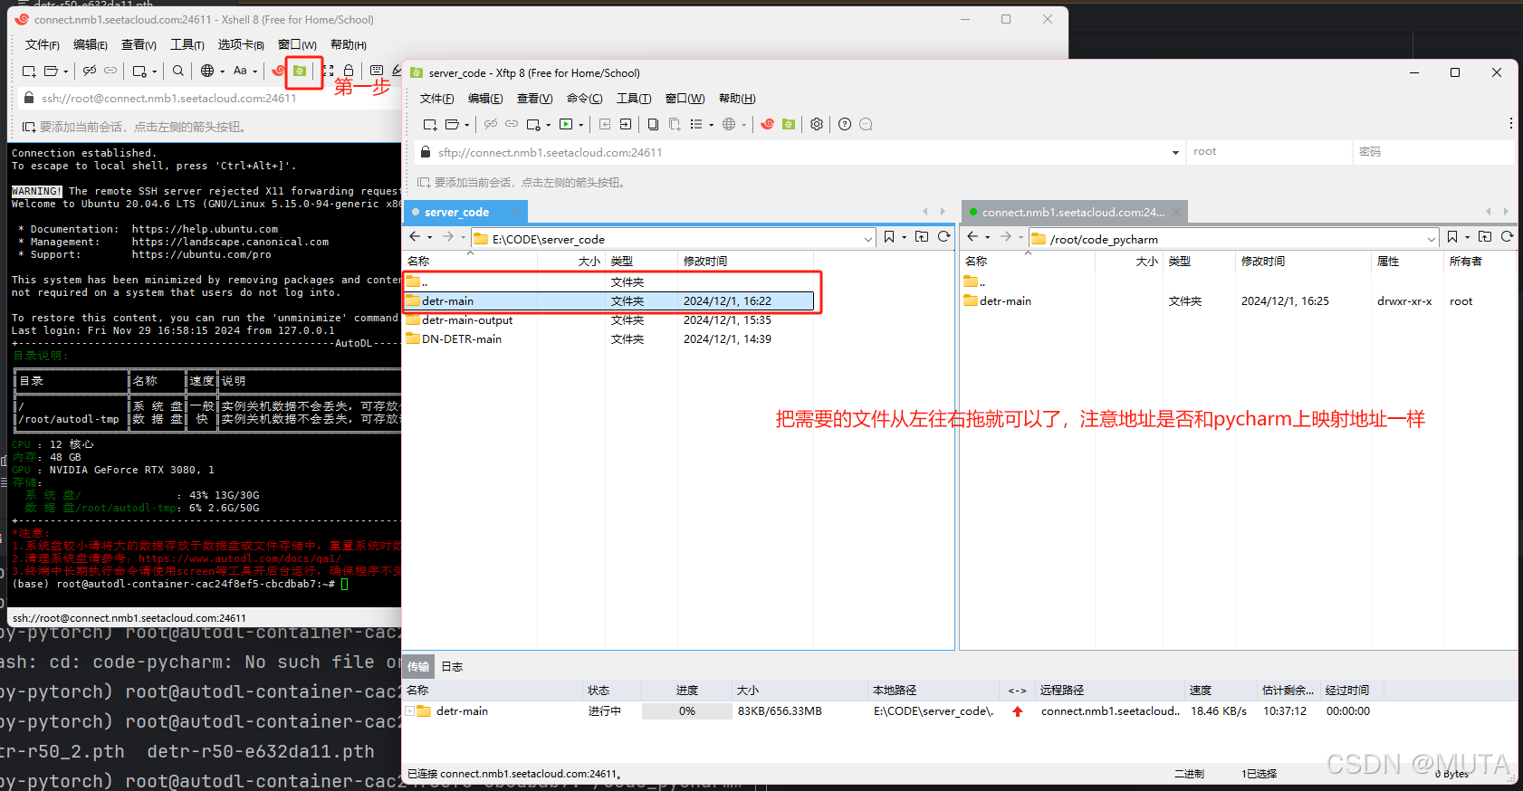Viewport: 1523px width, 791px height.
Task: Expand the local path E:\CODE\server_code dropdown
Action: (x=868, y=239)
